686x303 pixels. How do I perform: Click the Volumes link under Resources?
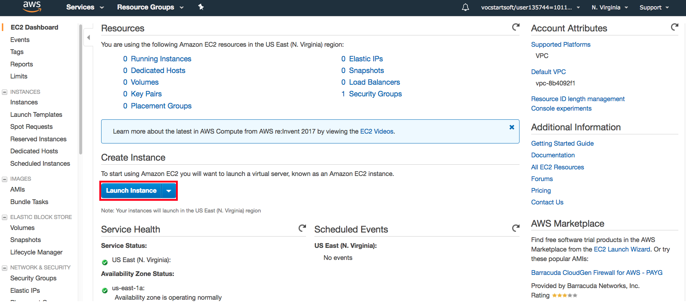145,82
